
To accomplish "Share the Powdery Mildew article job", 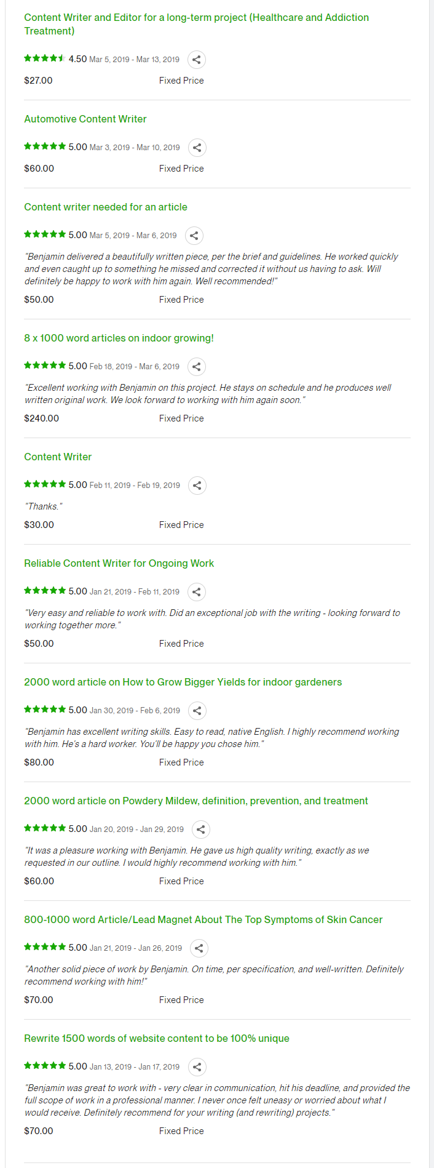I will (201, 830).
